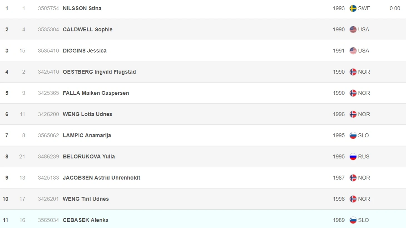This screenshot has width=406, height=228.
Task: Click JACOBSEN Astrid Uhrenholdt name
Action: pos(102,178)
